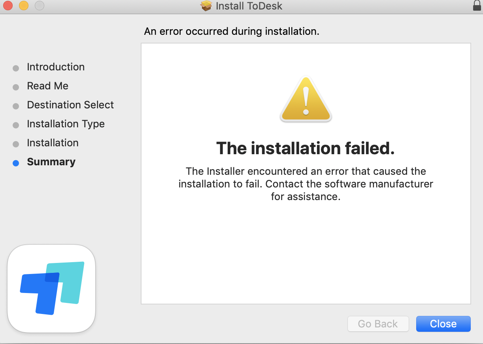The width and height of the screenshot is (483, 344).
Task: Click the blue bullet beside Summary
Action: [16, 163]
